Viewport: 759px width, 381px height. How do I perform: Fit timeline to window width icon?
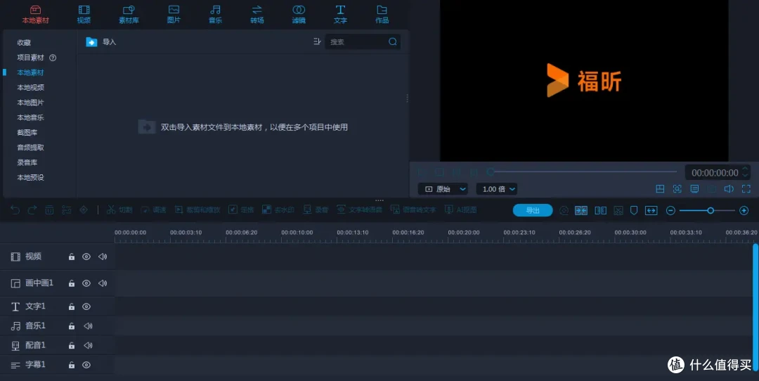651,210
